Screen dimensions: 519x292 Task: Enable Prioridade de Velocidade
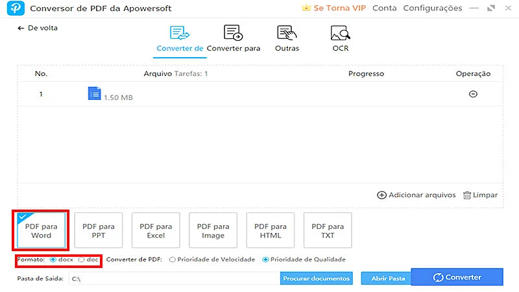coord(172,260)
